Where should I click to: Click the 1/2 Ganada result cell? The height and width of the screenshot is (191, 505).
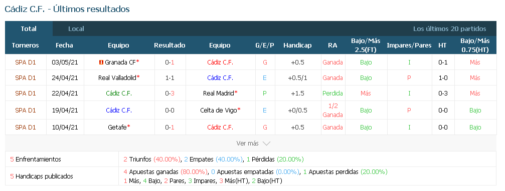click(x=332, y=110)
